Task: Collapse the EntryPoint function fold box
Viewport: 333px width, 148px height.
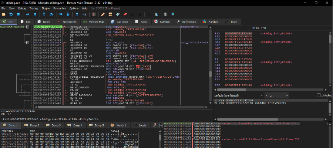Action: click(x=28, y=27)
